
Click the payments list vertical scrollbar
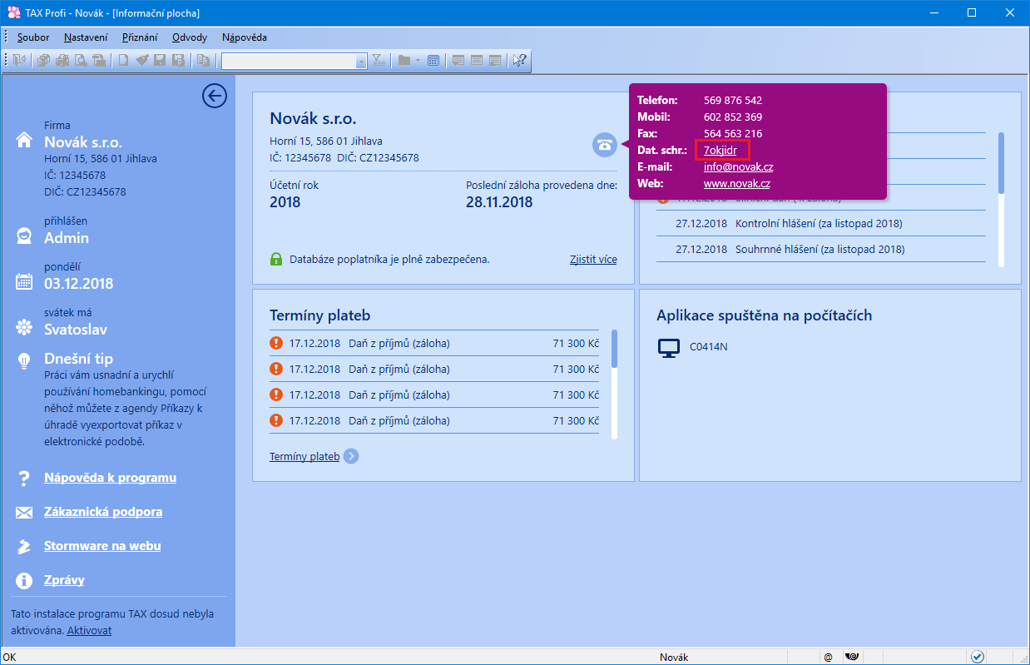click(x=614, y=384)
